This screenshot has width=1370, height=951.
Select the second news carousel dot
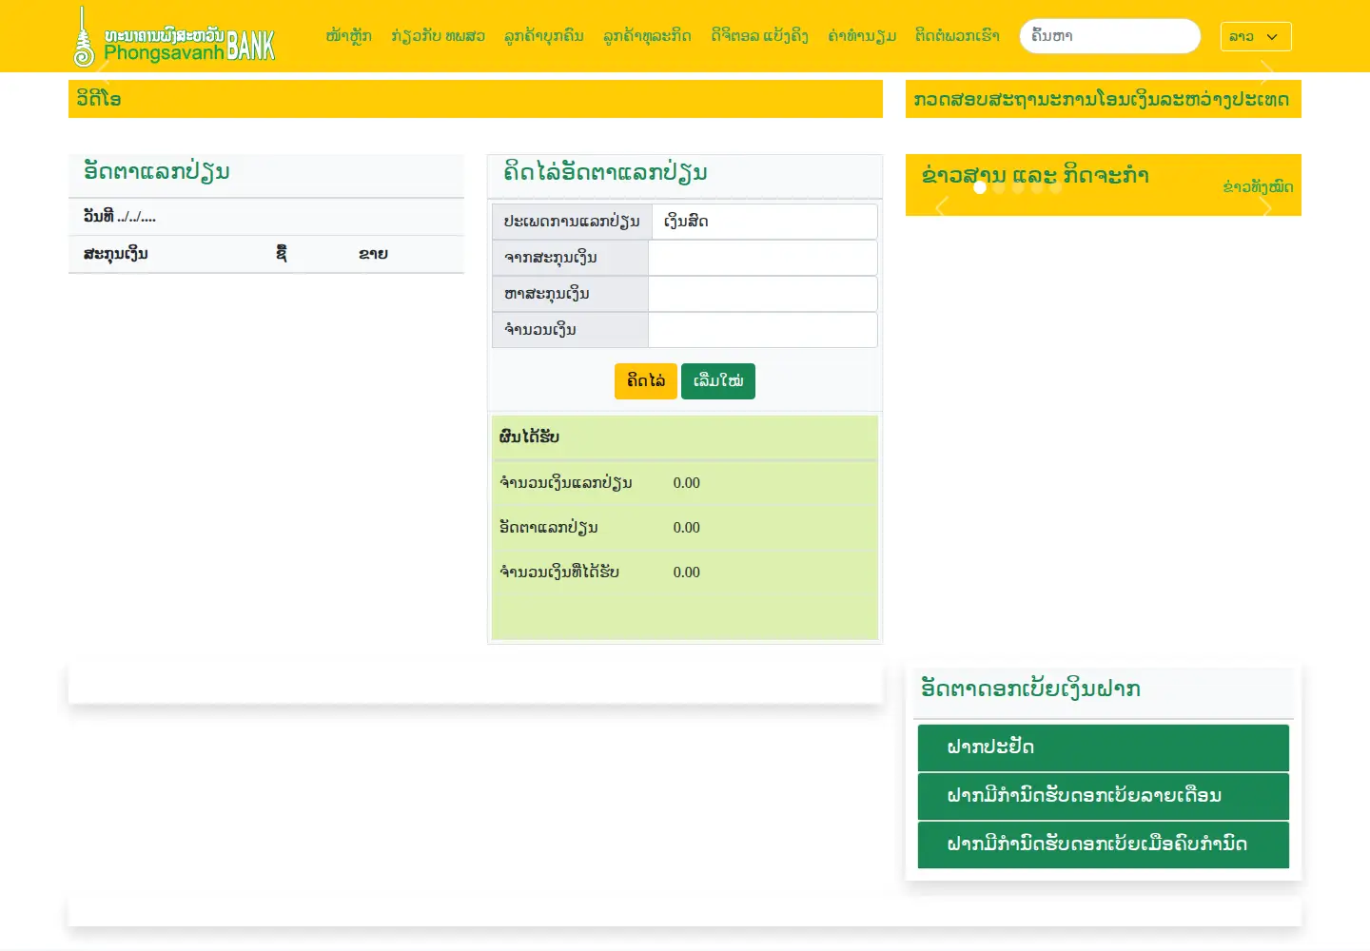pyautogui.click(x=999, y=187)
